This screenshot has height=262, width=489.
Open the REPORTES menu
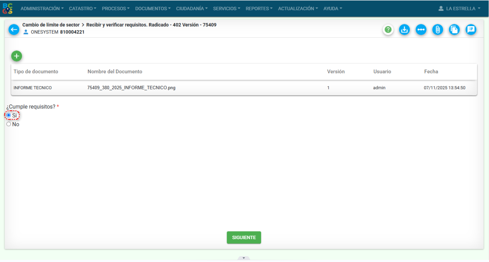point(259,8)
